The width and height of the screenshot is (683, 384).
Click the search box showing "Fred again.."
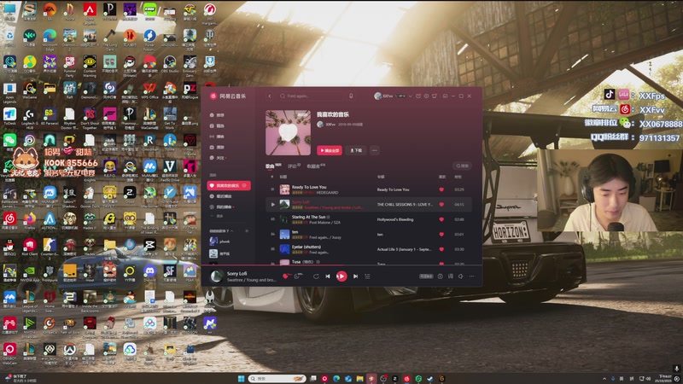pyautogui.click(x=312, y=96)
